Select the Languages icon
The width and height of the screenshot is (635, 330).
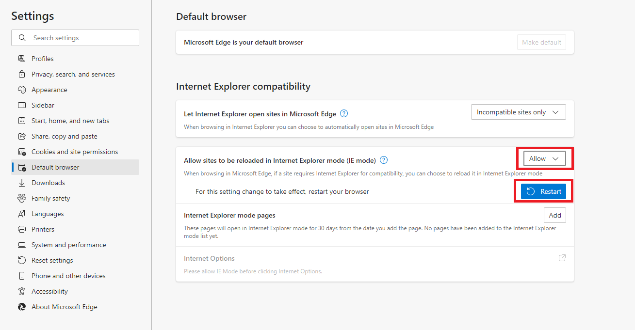tap(22, 213)
